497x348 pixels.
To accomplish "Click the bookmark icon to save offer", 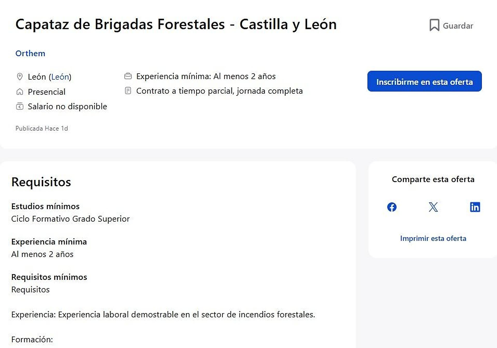I will point(434,25).
